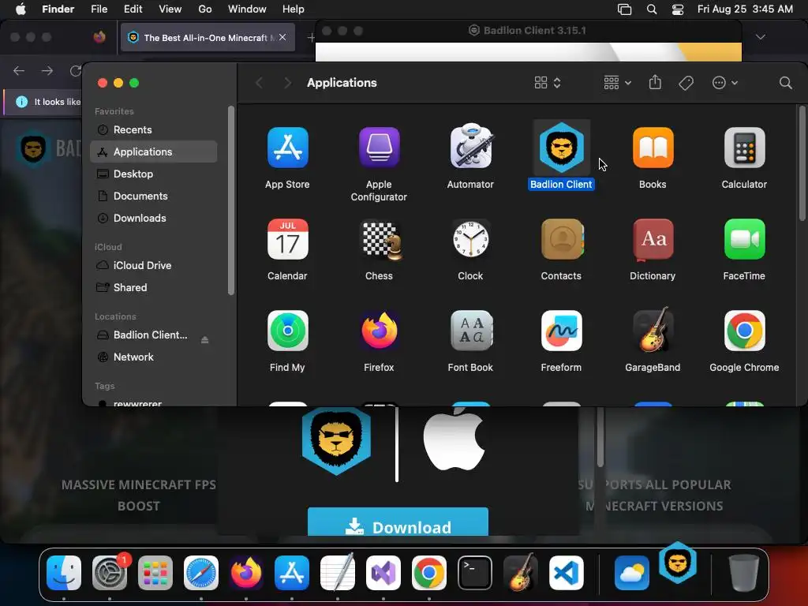Expand the browser tab list chevron
The width and height of the screenshot is (808, 606).
pyautogui.click(x=760, y=36)
